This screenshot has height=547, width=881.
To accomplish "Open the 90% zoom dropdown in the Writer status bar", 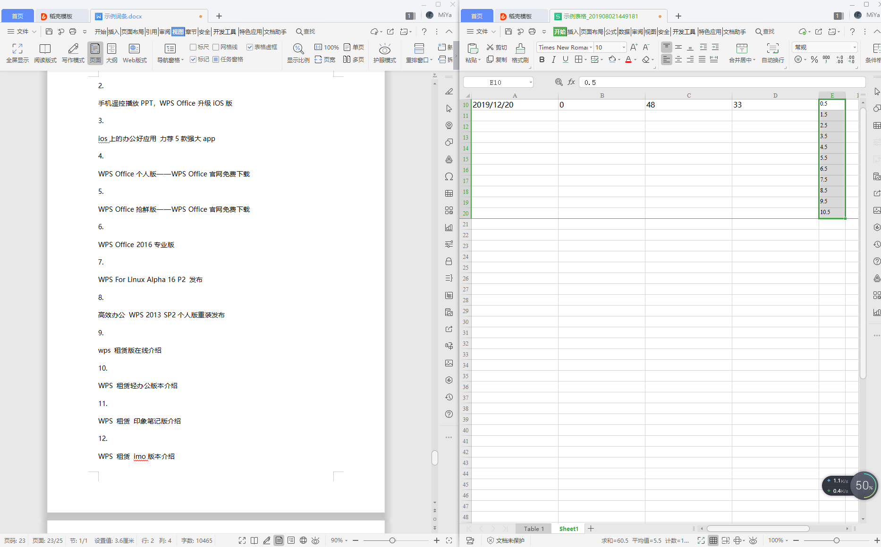I will [339, 540].
